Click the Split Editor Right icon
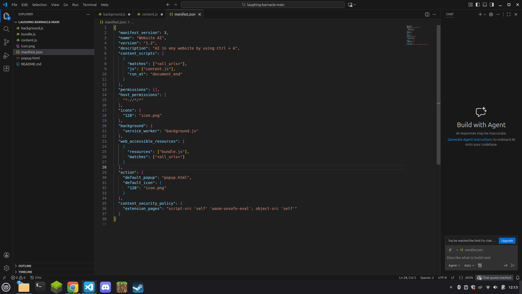522x294 pixels. coord(427,14)
